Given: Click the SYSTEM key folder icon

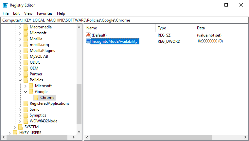Looking at the screenshot, I should [x=21, y=127].
